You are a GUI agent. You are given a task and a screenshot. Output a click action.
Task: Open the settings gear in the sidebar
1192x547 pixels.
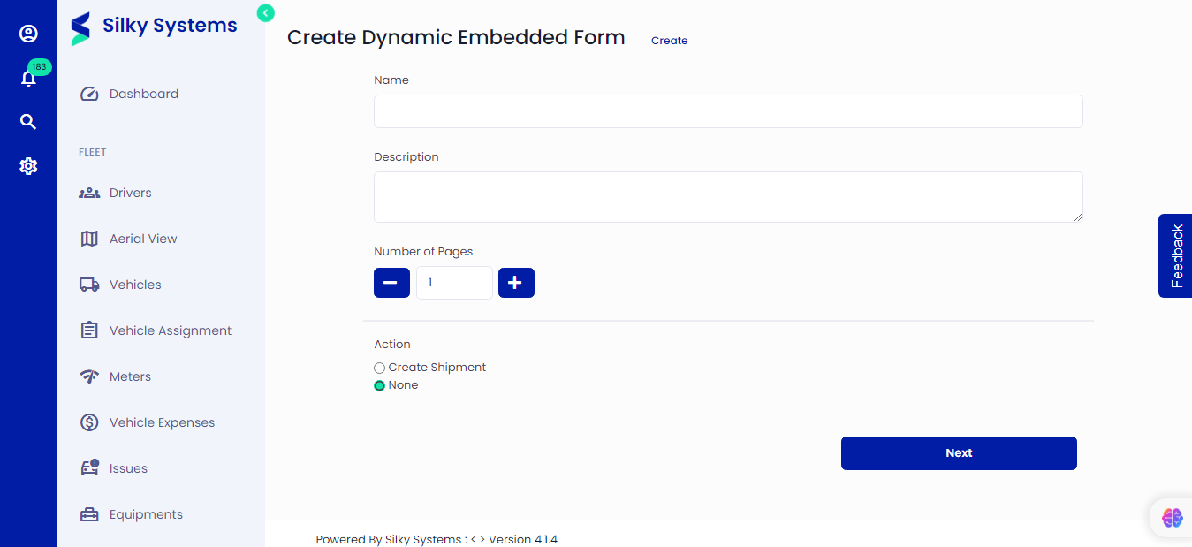[28, 165]
